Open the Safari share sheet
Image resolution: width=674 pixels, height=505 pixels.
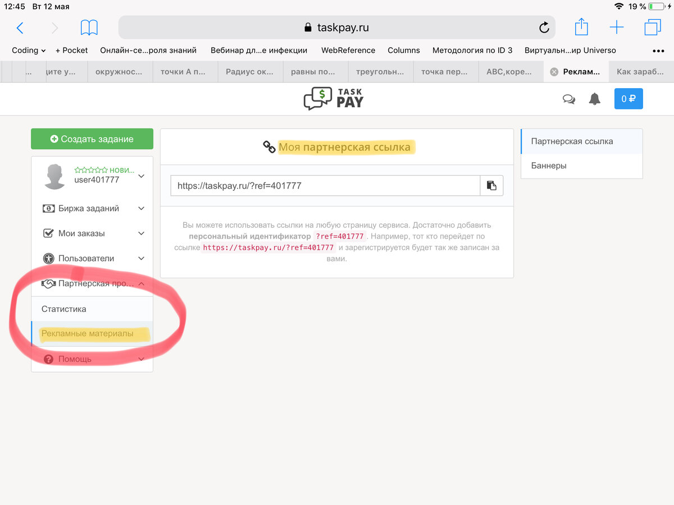(x=581, y=27)
